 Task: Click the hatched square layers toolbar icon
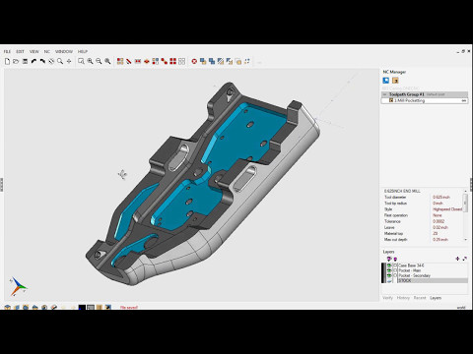(221, 61)
